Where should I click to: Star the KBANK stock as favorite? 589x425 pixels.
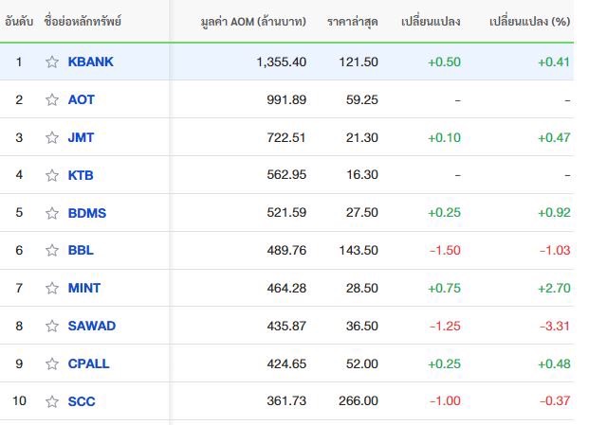click(x=52, y=62)
